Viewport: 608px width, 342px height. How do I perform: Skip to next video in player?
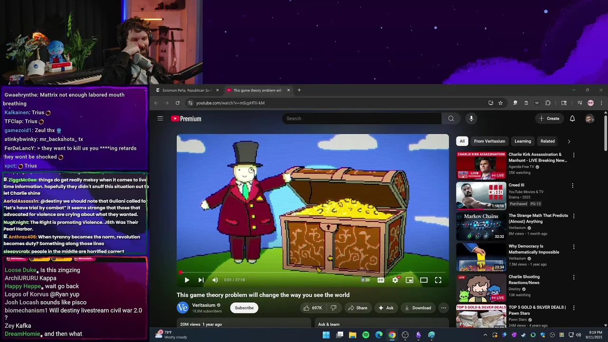tap(201, 280)
